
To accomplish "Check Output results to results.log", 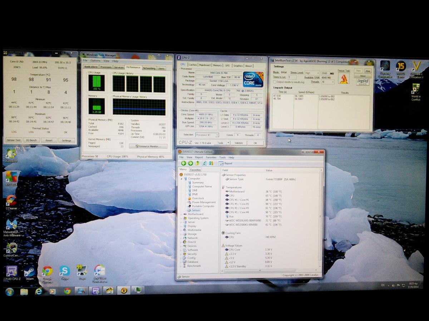I will click(x=275, y=82).
